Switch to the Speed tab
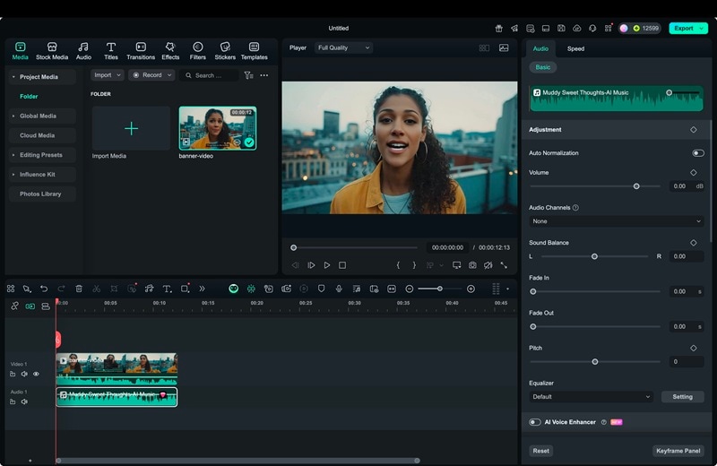The width and height of the screenshot is (717, 466). pos(575,48)
